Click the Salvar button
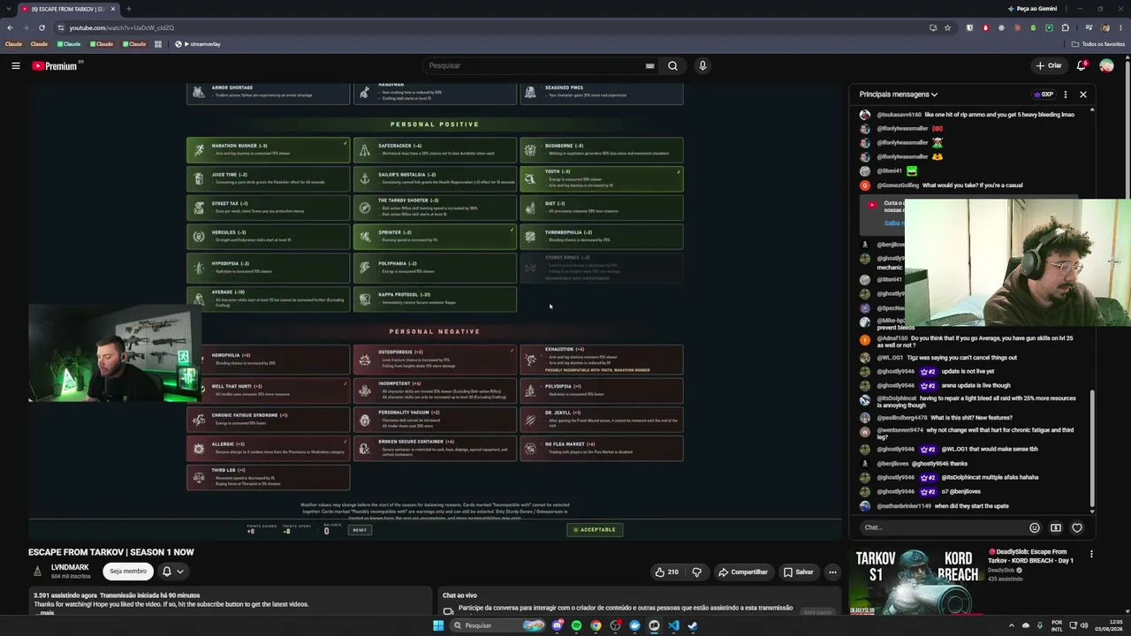Image resolution: width=1131 pixels, height=636 pixels. (798, 572)
